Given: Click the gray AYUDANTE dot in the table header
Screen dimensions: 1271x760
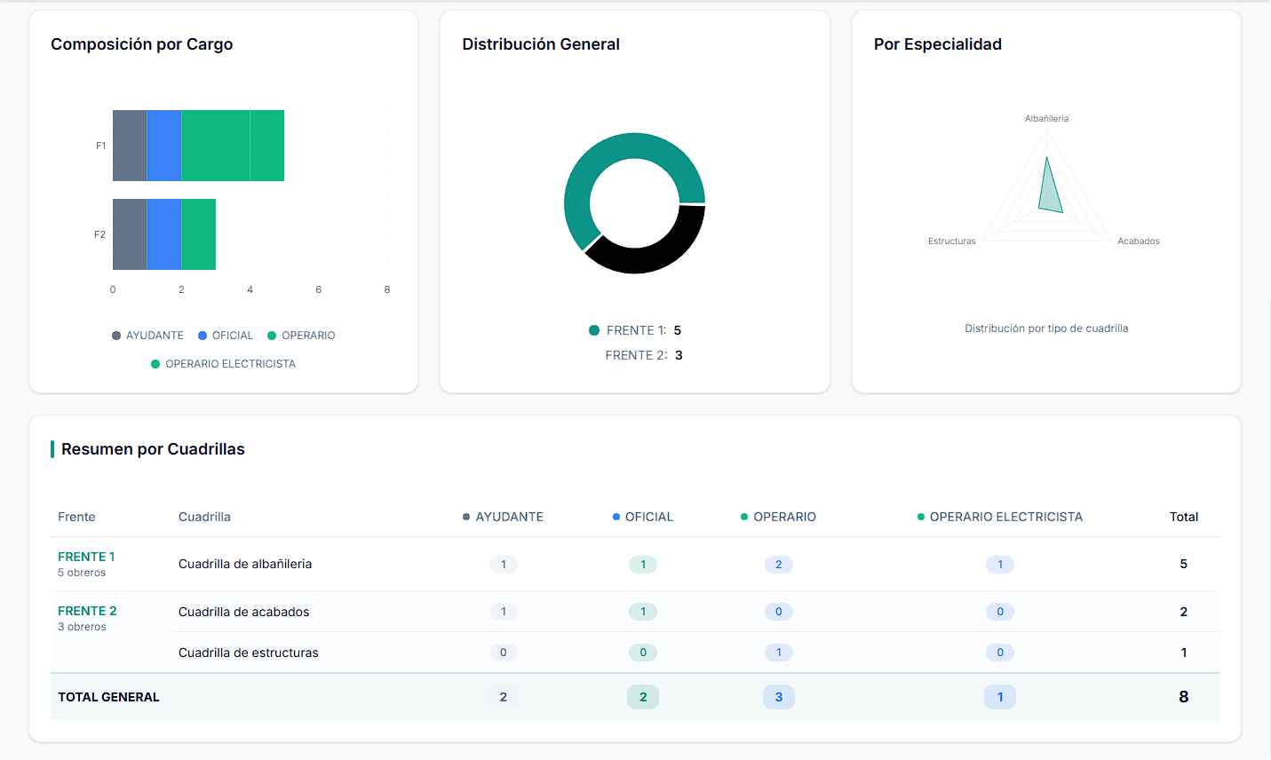Looking at the screenshot, I should tap(465, 516).
